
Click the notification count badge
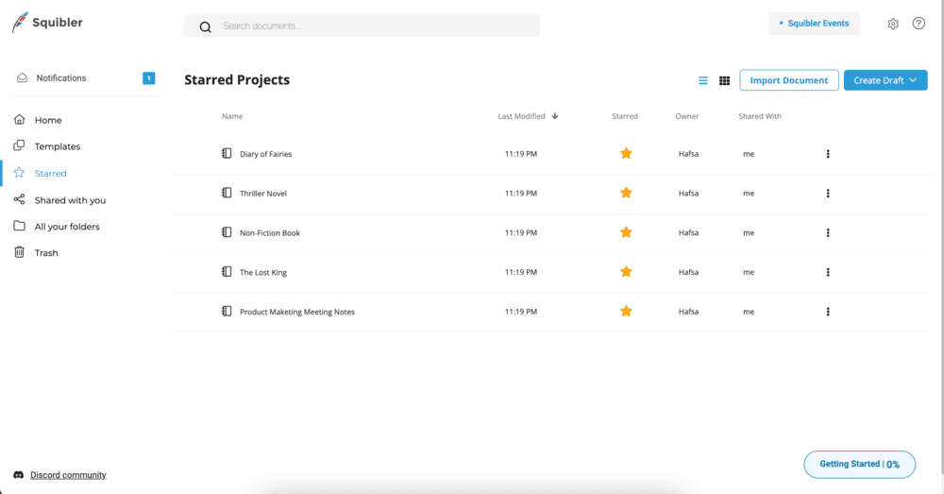tap(149, 77)
